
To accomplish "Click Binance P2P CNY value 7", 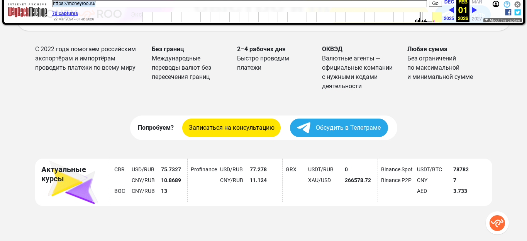I will (x=455, y=180).
